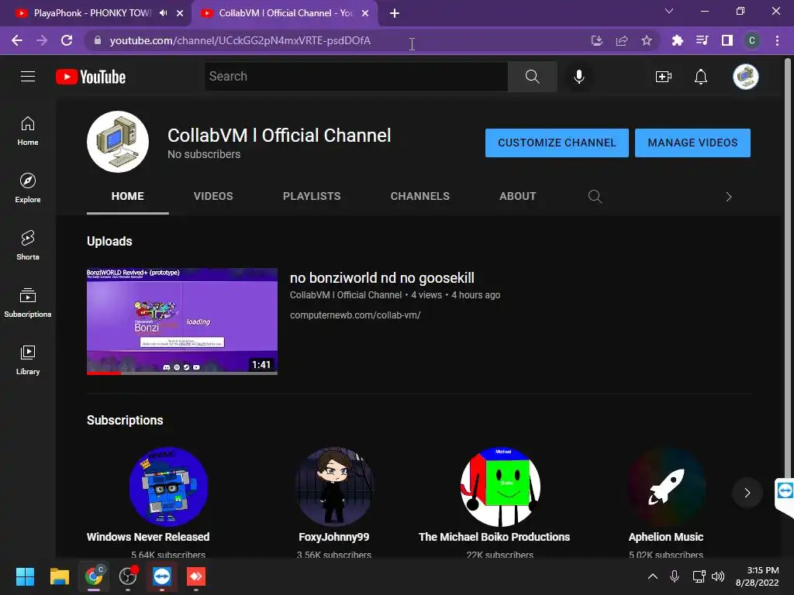Open TeamViewer from the taskbar

[162, 576]
